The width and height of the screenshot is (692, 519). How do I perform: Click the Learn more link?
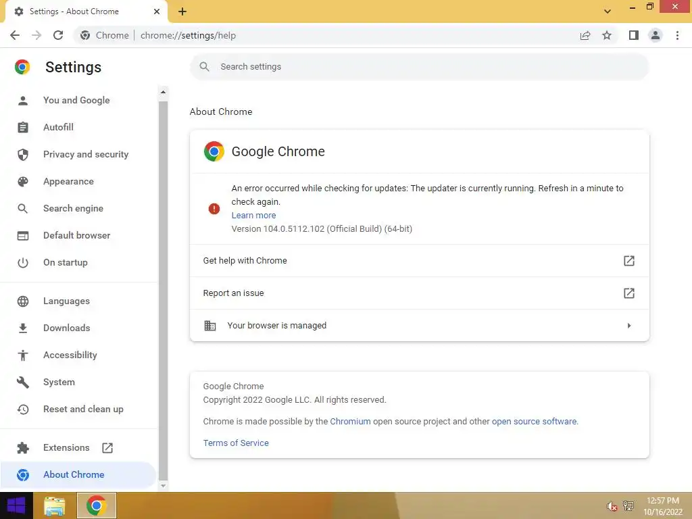tap(254, 216)
